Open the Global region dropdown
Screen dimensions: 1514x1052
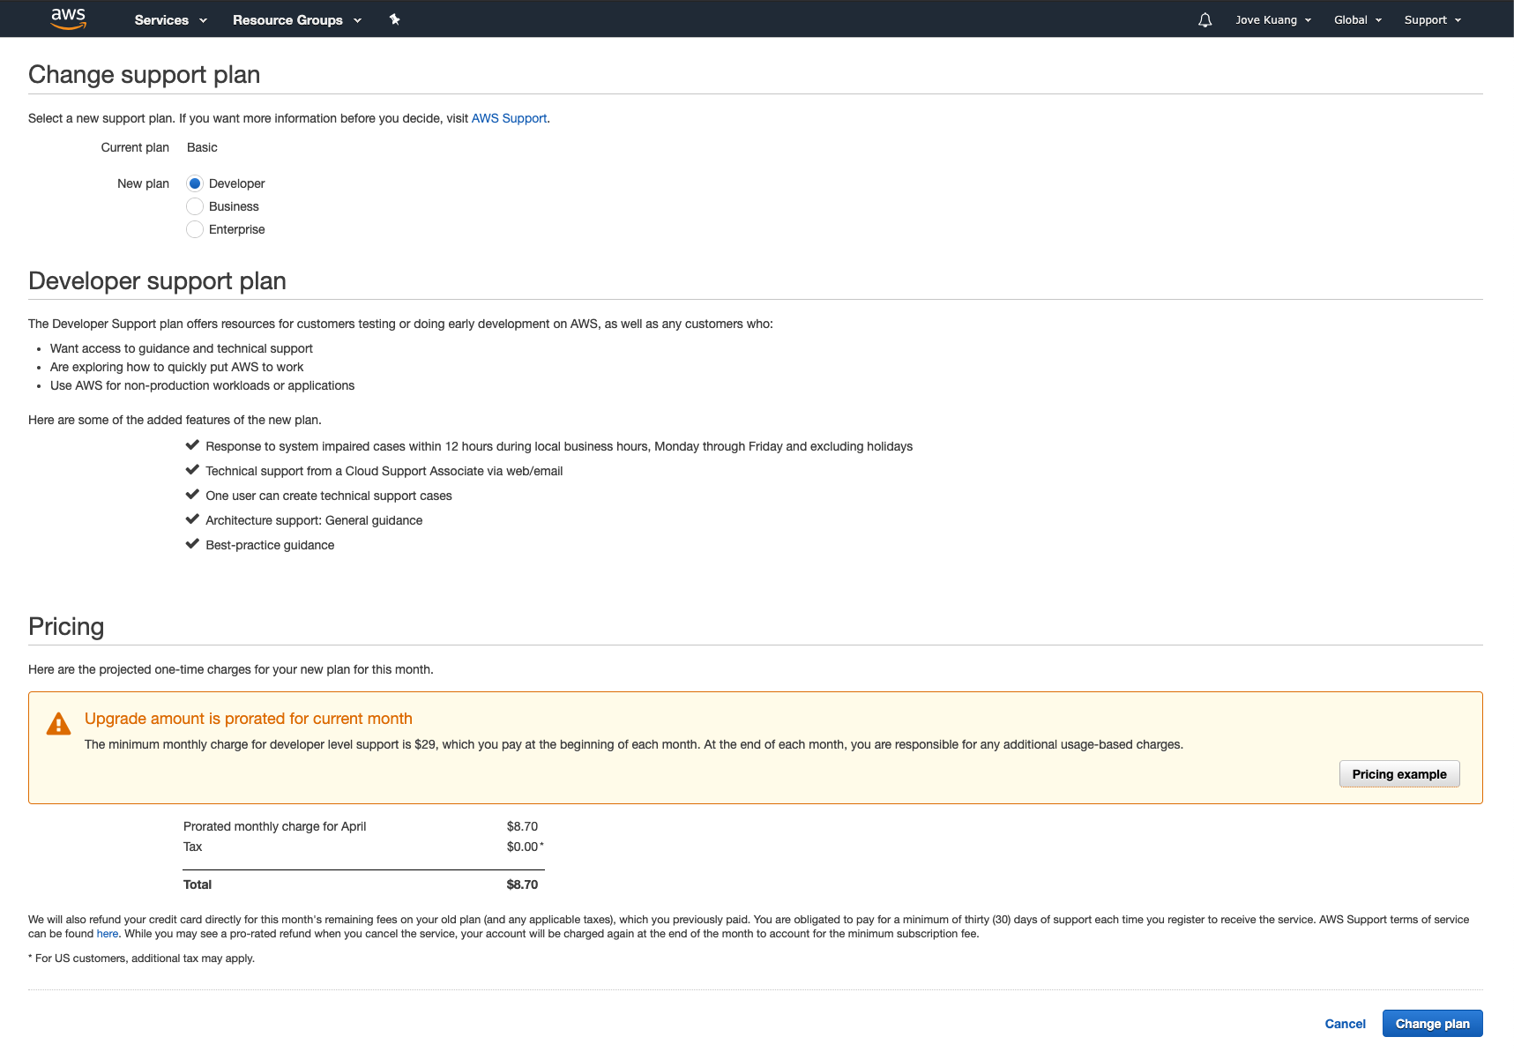click(1358, 19)
